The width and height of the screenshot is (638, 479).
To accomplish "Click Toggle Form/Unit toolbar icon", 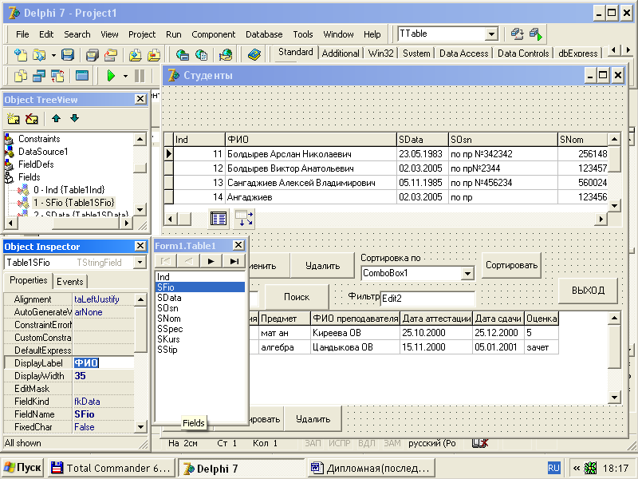I will pyautogui.click(x=57, y=75).
